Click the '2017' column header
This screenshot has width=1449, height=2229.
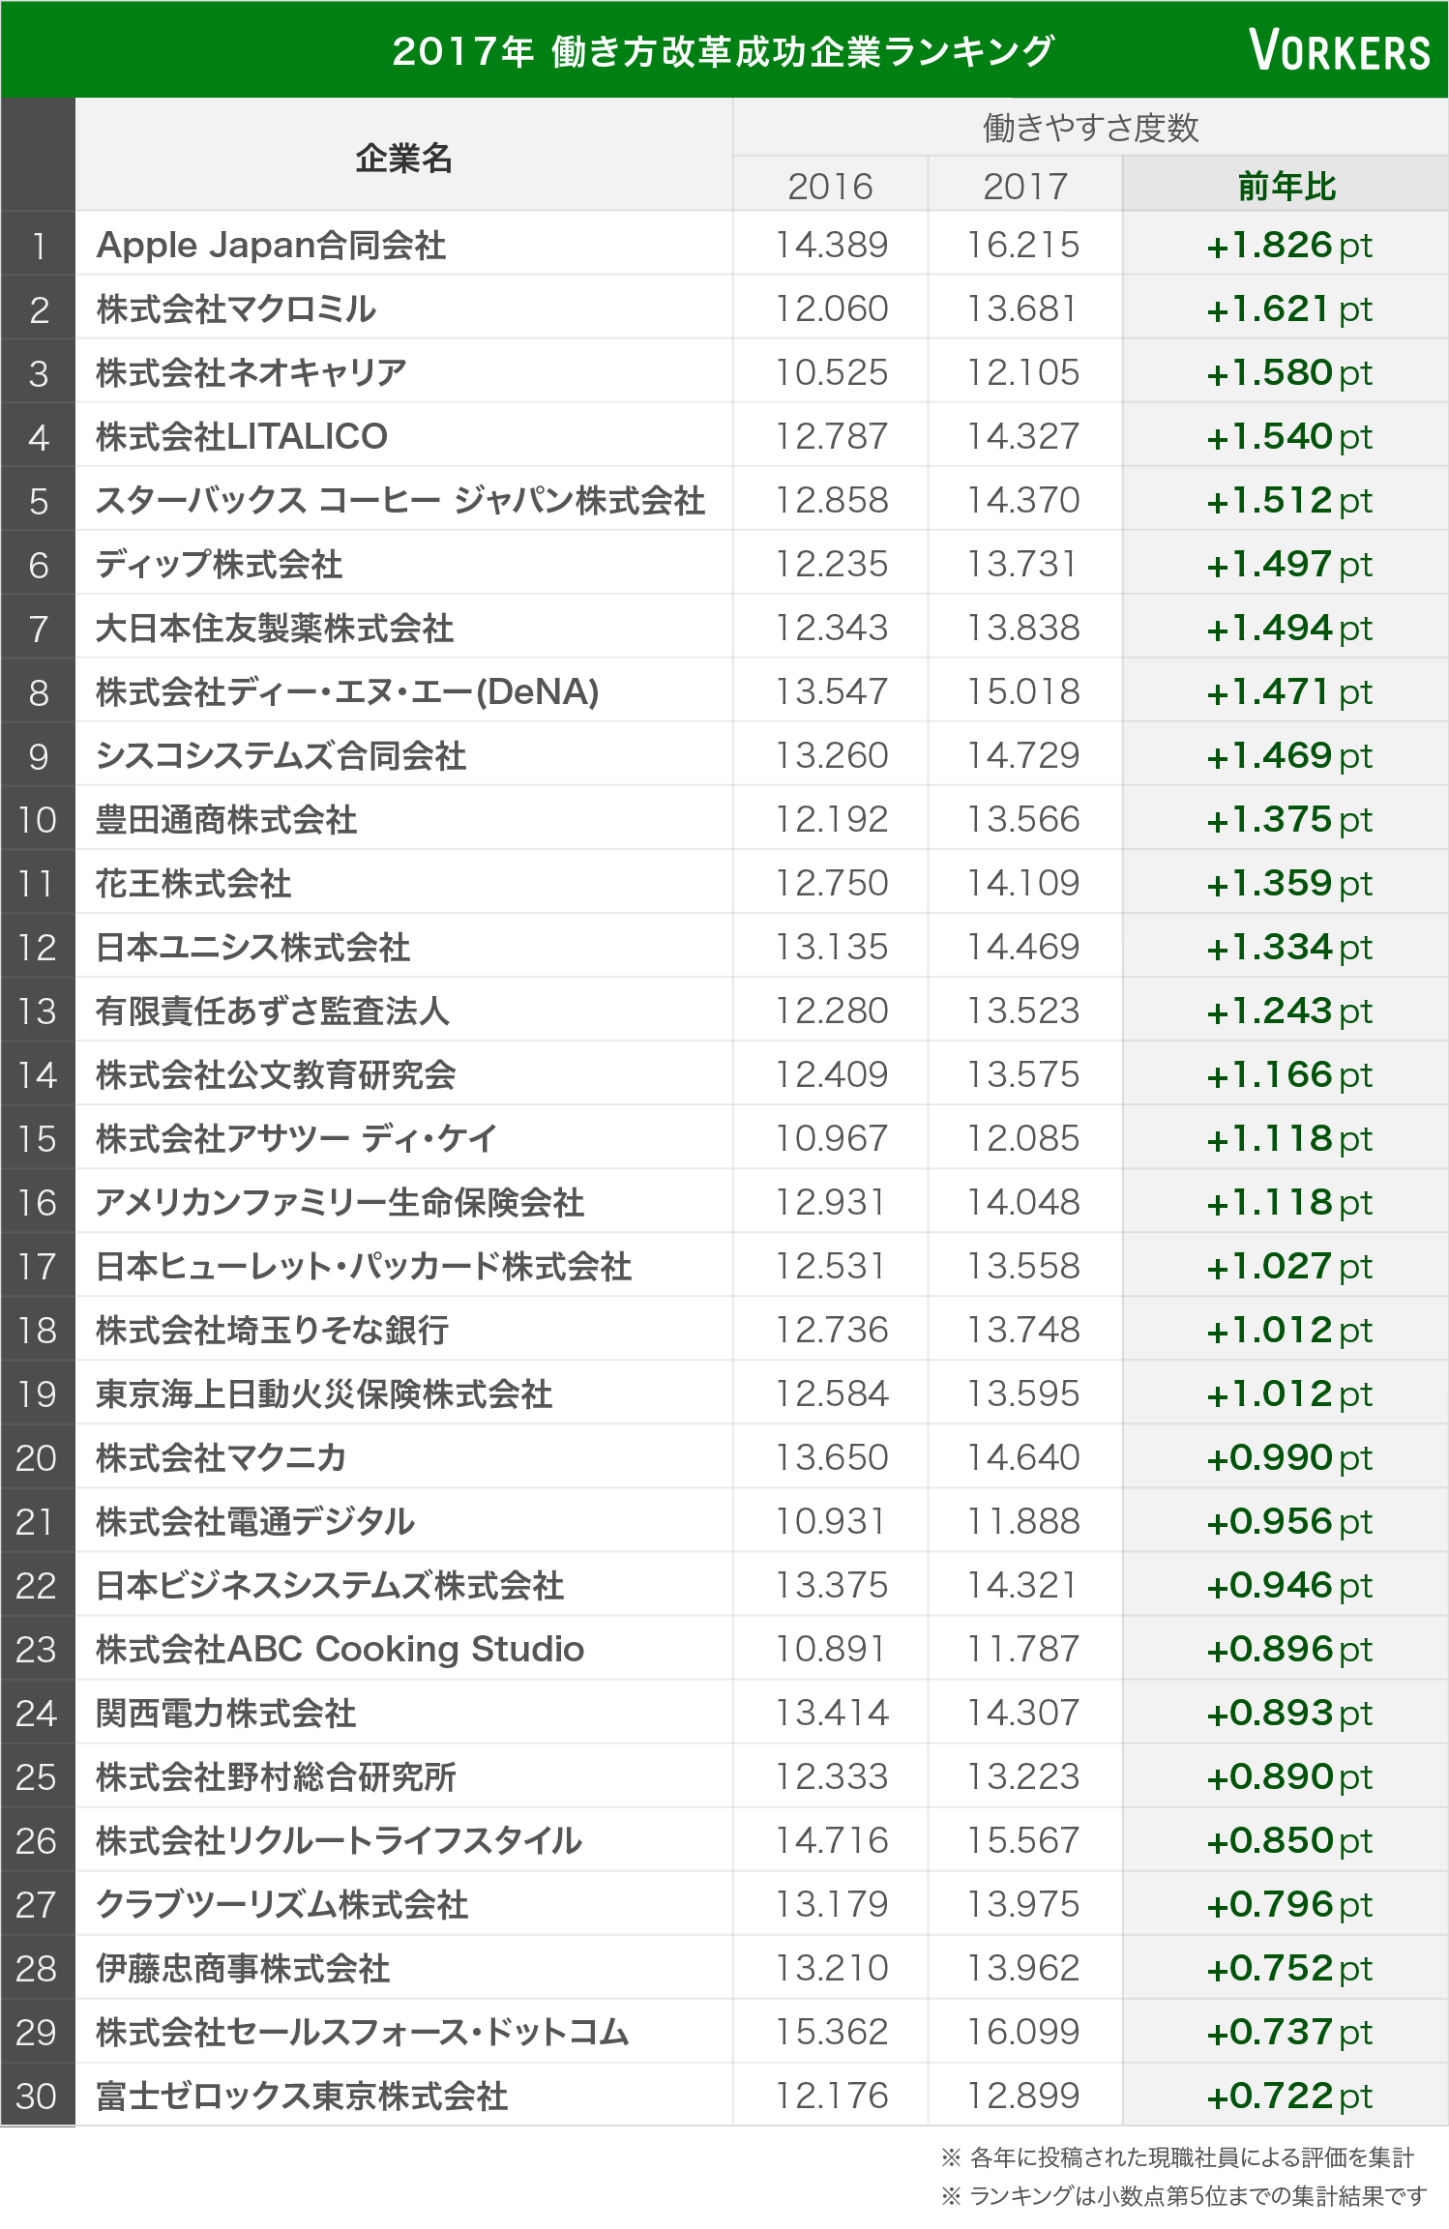click(x=1025, y=186)
